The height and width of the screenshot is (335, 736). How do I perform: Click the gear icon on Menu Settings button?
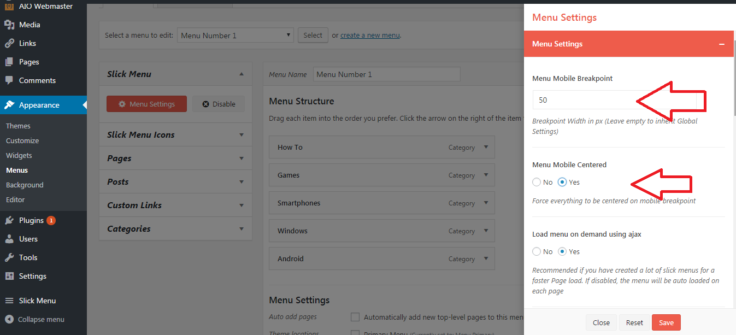122,104
